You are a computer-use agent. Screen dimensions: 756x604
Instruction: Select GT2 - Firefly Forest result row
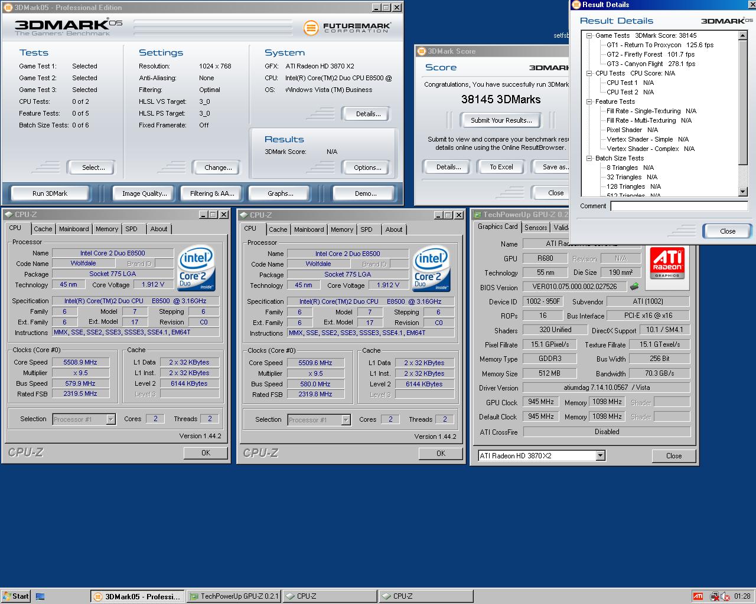click(x=651, y=54)
